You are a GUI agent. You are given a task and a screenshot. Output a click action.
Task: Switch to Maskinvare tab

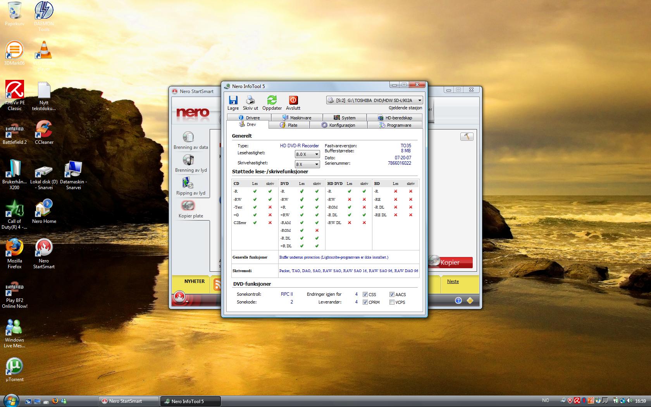click(297, 117)
